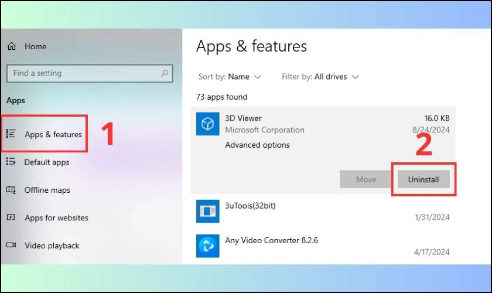Click the 3D Viewer cube icon
Image resolution: width=492 pixels, height=293 pixels.
coord(208,124)
